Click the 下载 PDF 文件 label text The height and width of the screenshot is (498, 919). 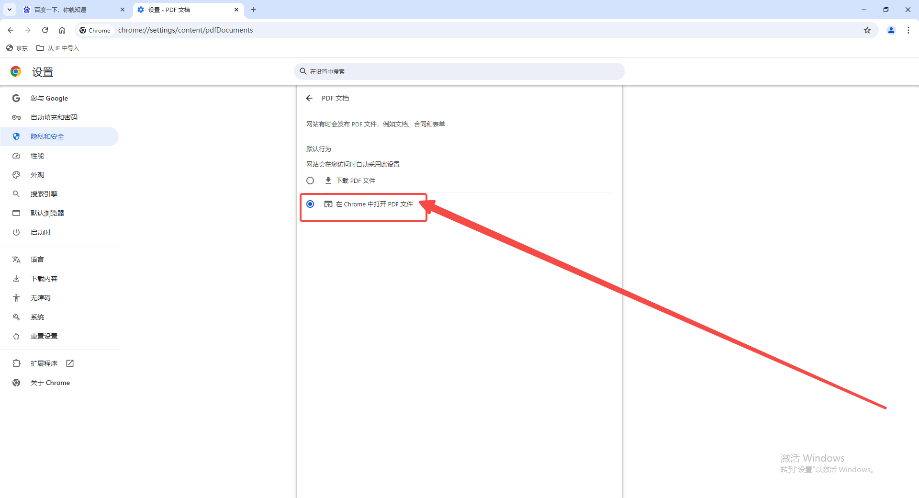tap(356, 181)
